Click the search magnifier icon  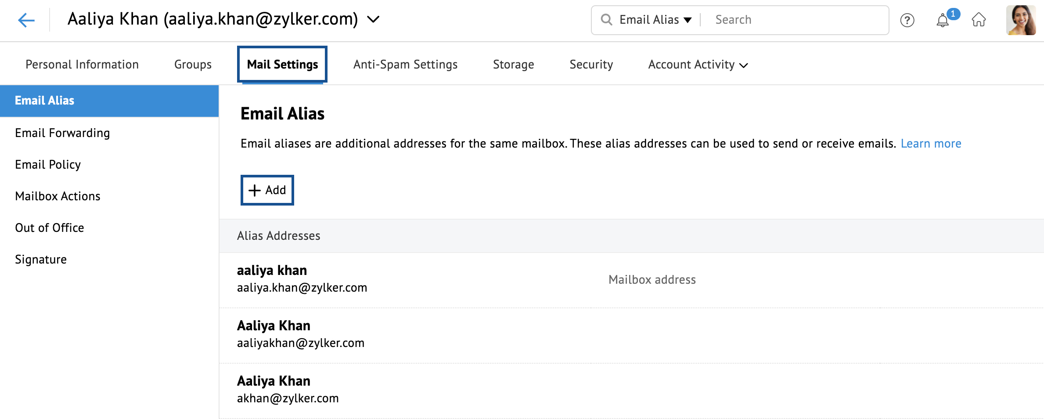606,20
